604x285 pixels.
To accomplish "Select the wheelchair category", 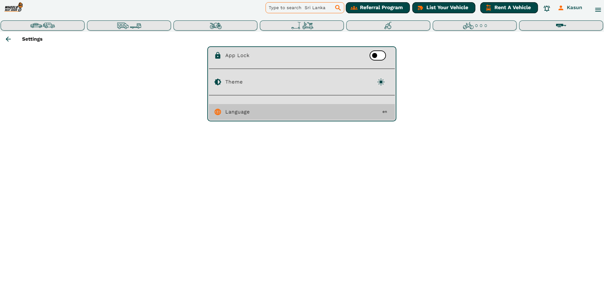I will coord(388,26).
